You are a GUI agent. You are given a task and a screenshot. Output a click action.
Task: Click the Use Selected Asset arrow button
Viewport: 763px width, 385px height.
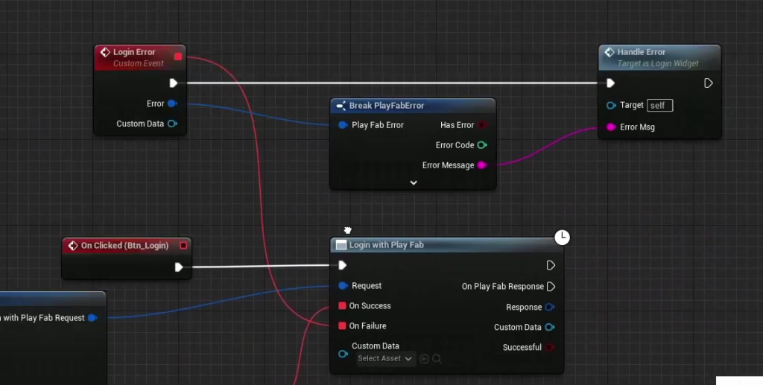(424, 359)
